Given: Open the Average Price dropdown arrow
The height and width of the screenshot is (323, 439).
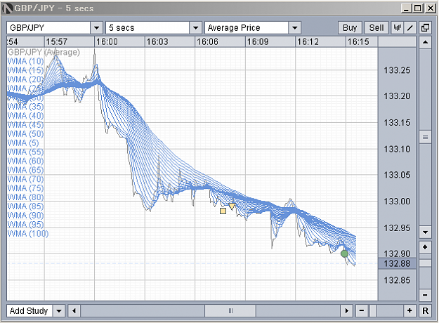Looking at the screenshot, I should tap(294, 27).
